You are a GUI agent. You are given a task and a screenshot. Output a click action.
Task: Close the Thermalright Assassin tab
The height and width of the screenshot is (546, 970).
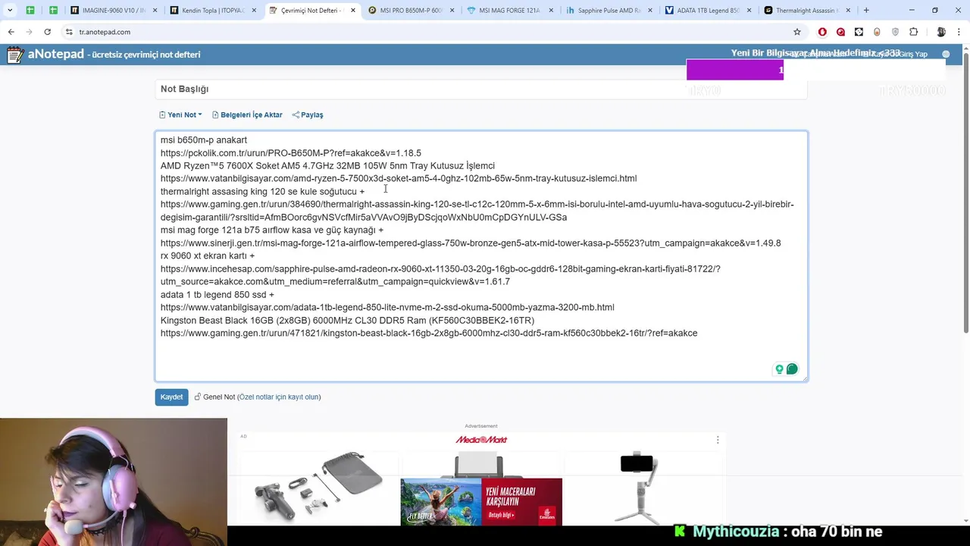tap(847, 11)
